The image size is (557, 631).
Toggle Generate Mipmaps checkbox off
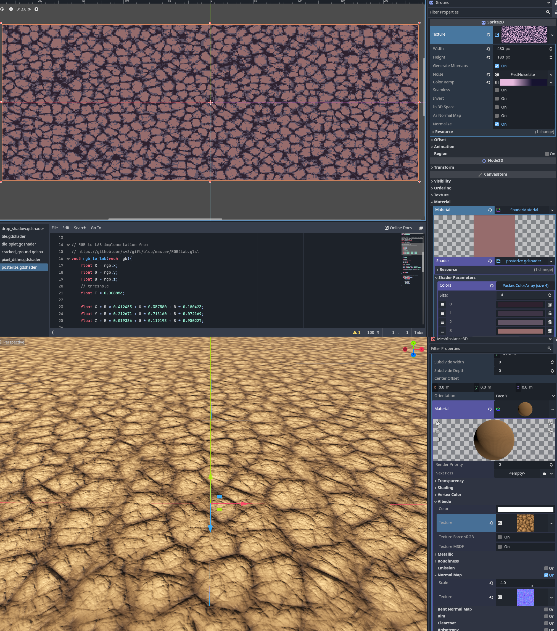coord(497,66)
